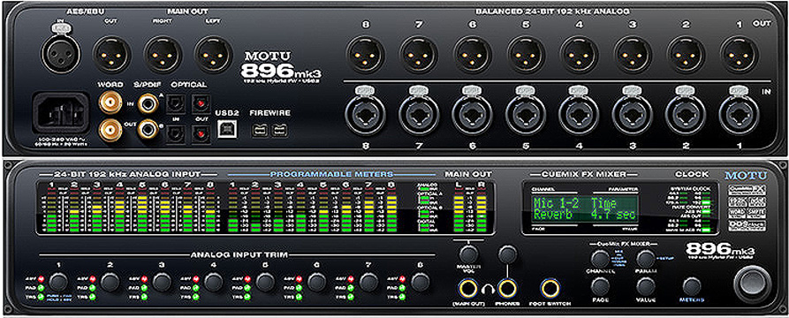
Task: Select balanced analog OUT XLR jack 8
Action: click(365, 55)
